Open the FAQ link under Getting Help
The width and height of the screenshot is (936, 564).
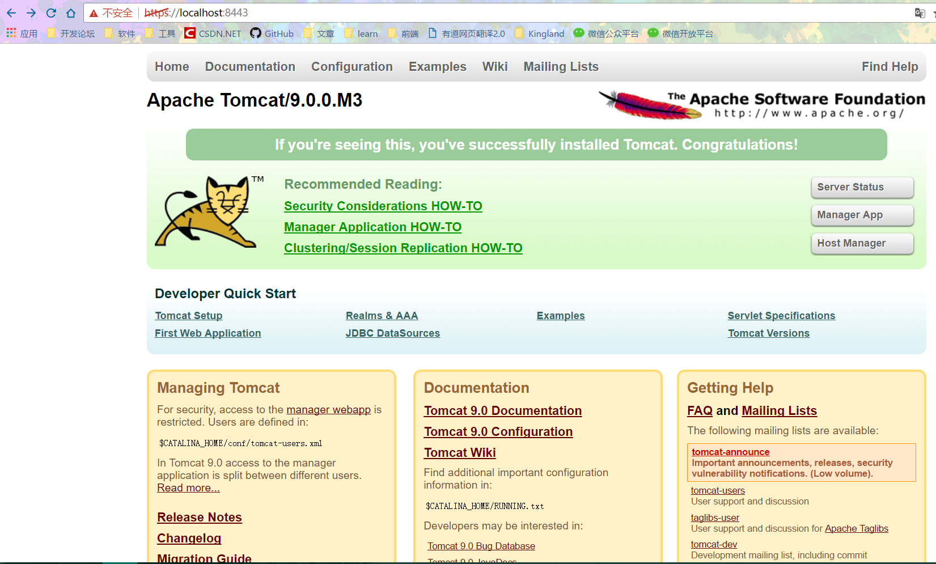point(700,411)
